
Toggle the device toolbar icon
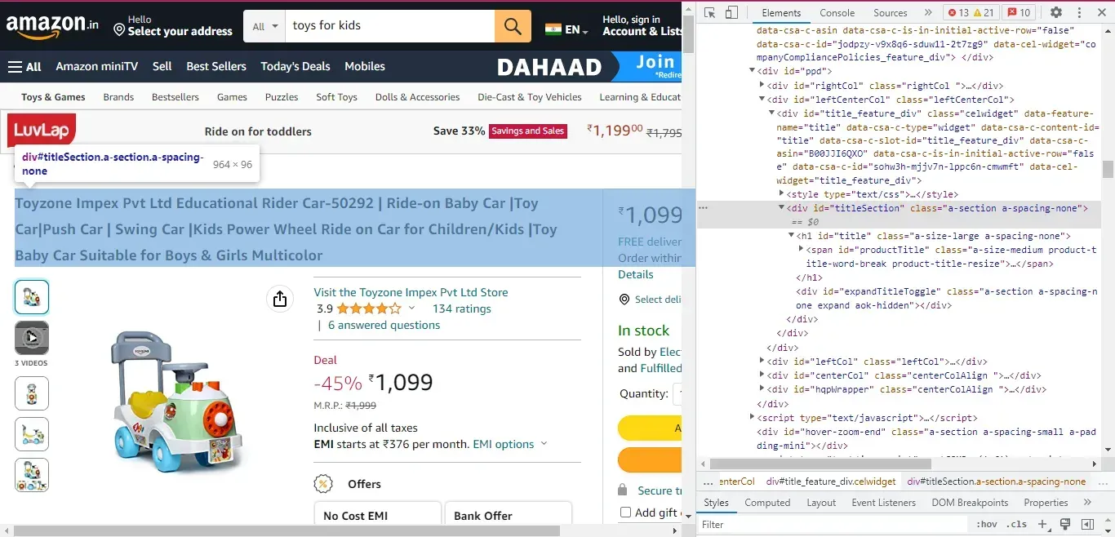tap(731, 12)
